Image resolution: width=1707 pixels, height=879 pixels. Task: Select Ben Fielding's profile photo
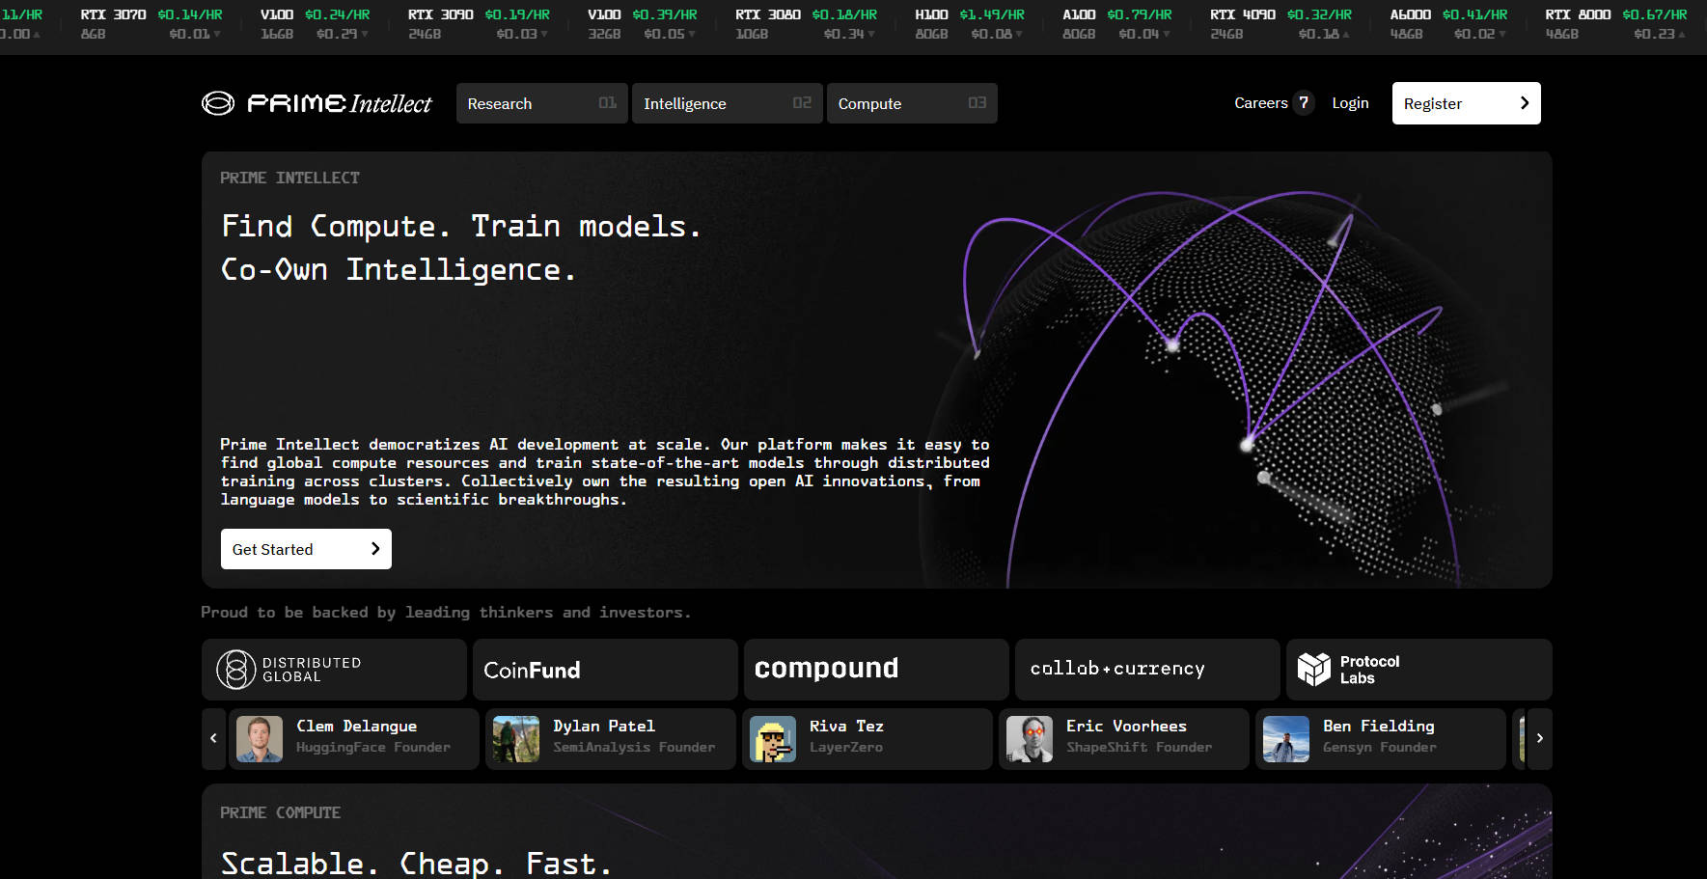[1286, 739]
